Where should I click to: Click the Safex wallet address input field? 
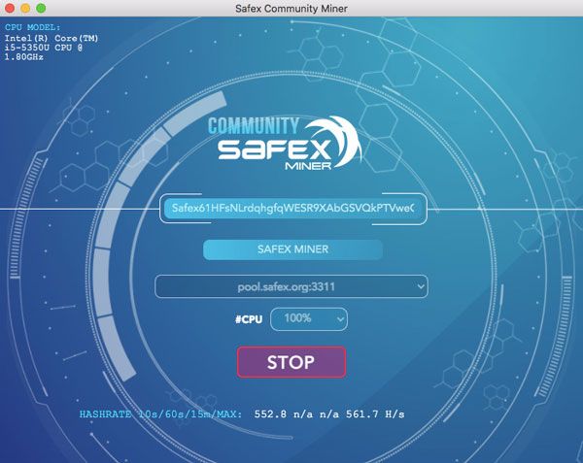293,209
